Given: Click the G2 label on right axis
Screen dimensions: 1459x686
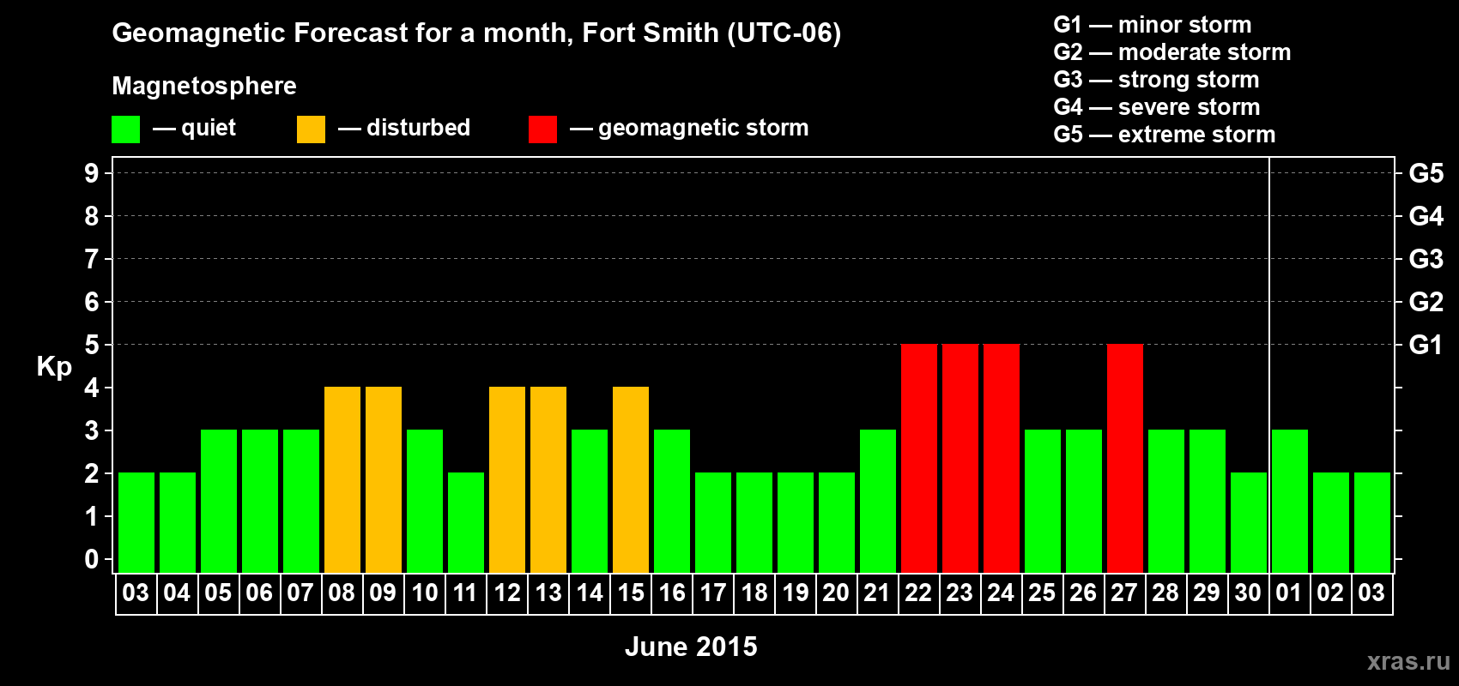Looking at the screenshot, I should click(x=1426, y=302).
